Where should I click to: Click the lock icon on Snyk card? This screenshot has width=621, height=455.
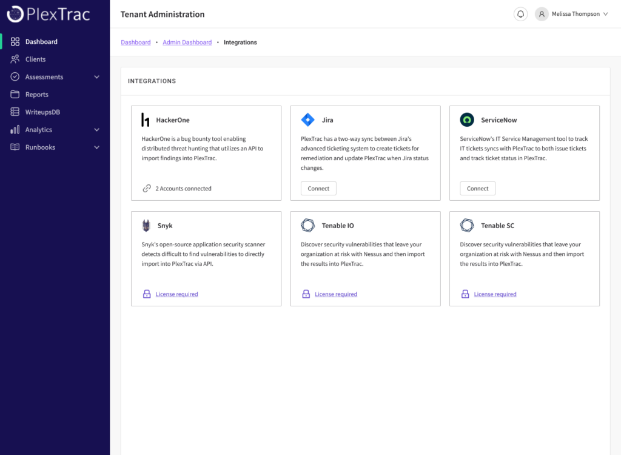click(147, 294)
